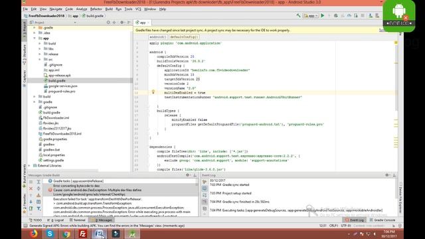Viewport: 425px width, 239px height.
Task: Open the Captures side tool window tab
Action: click(25, 78)
